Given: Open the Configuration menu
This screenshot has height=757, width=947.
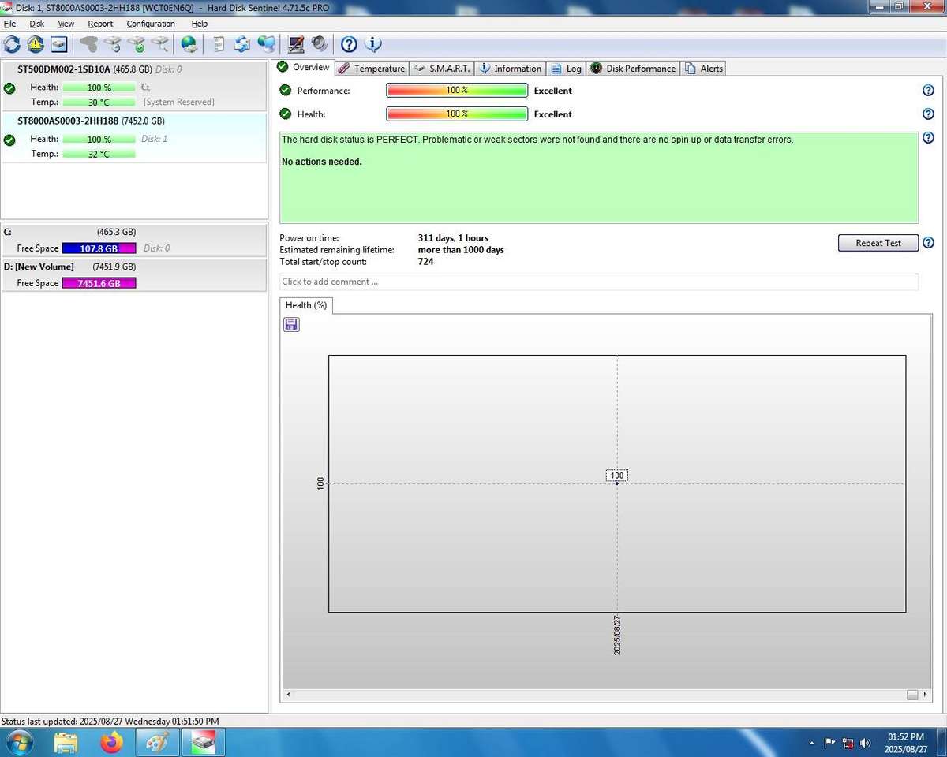Looking at the screenshot, I should (151, 24).
